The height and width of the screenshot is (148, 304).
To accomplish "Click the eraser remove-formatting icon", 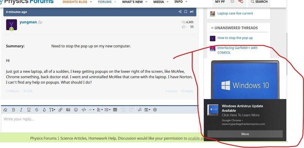I will point(5,110).
